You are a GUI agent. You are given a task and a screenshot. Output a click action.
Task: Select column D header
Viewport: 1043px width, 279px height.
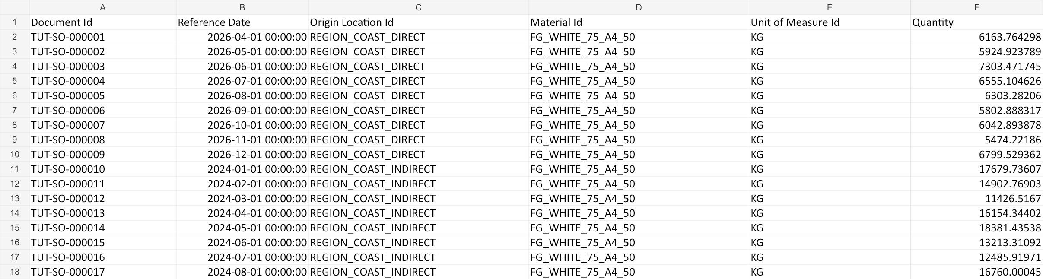[x=639, y=7]
